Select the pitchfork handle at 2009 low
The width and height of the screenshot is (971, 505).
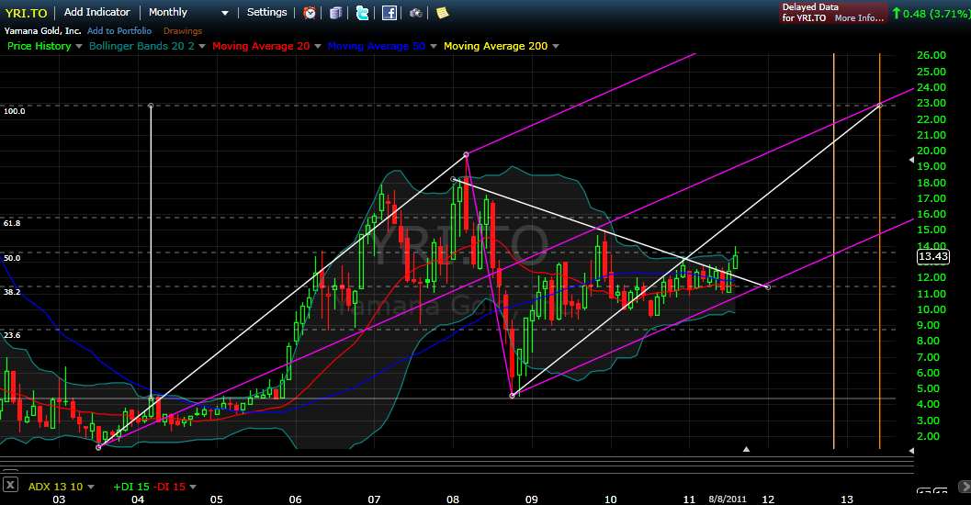(512, 396)
